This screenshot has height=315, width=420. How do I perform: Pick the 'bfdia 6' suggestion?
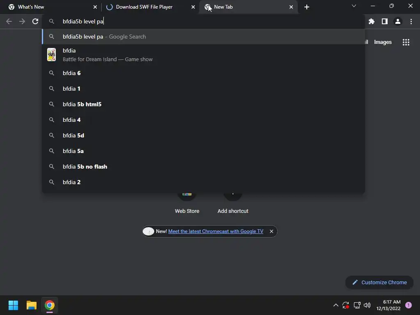pos(203,73)
